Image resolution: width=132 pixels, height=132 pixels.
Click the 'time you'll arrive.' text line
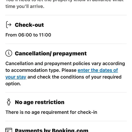coord(25,6)
